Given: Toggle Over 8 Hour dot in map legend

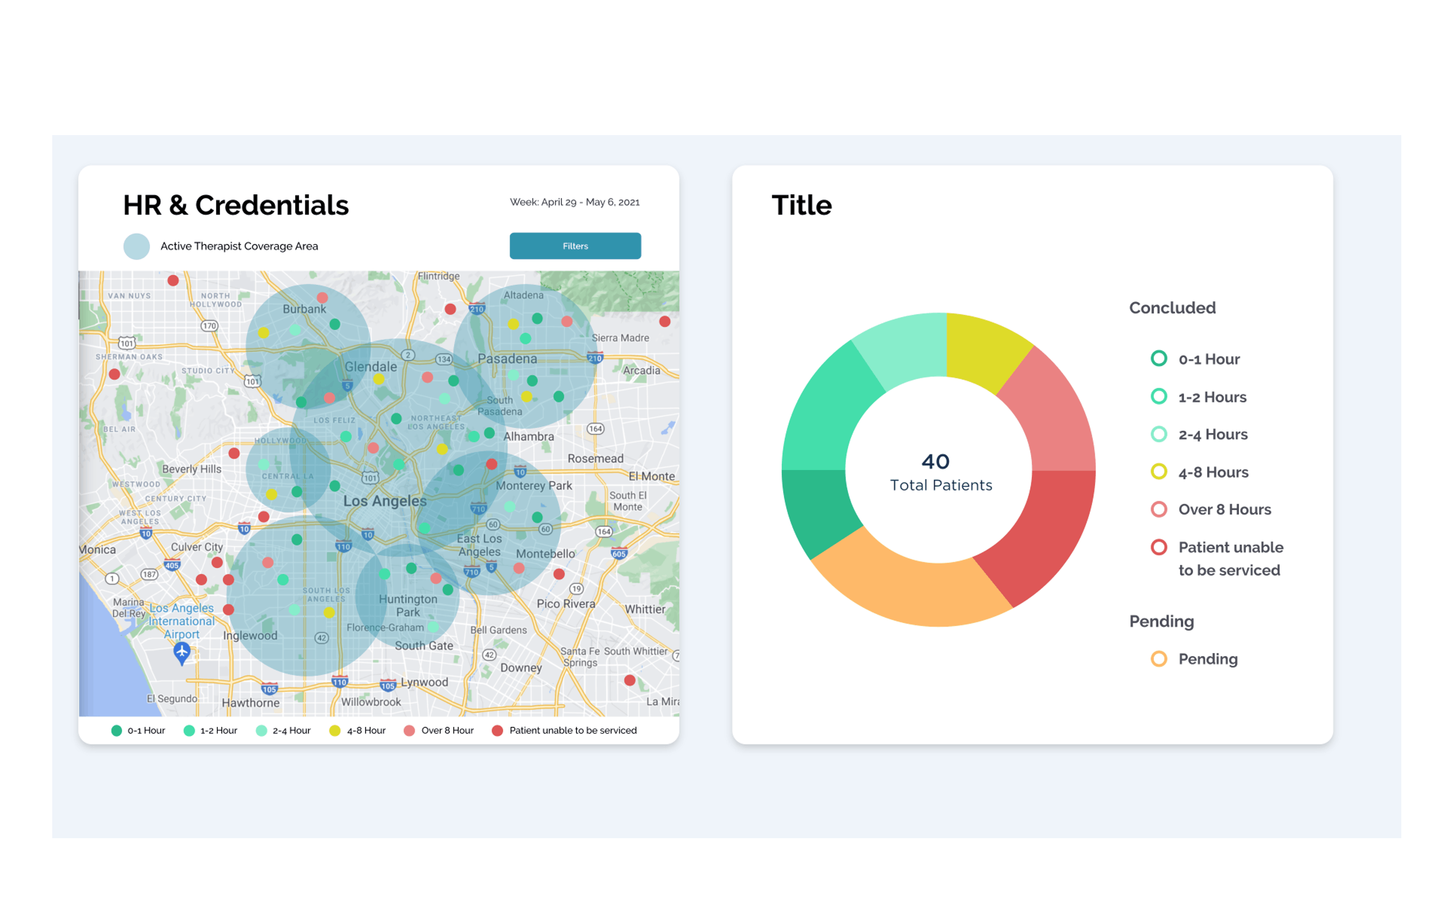Looking at the screenshot, I should 409,731.
